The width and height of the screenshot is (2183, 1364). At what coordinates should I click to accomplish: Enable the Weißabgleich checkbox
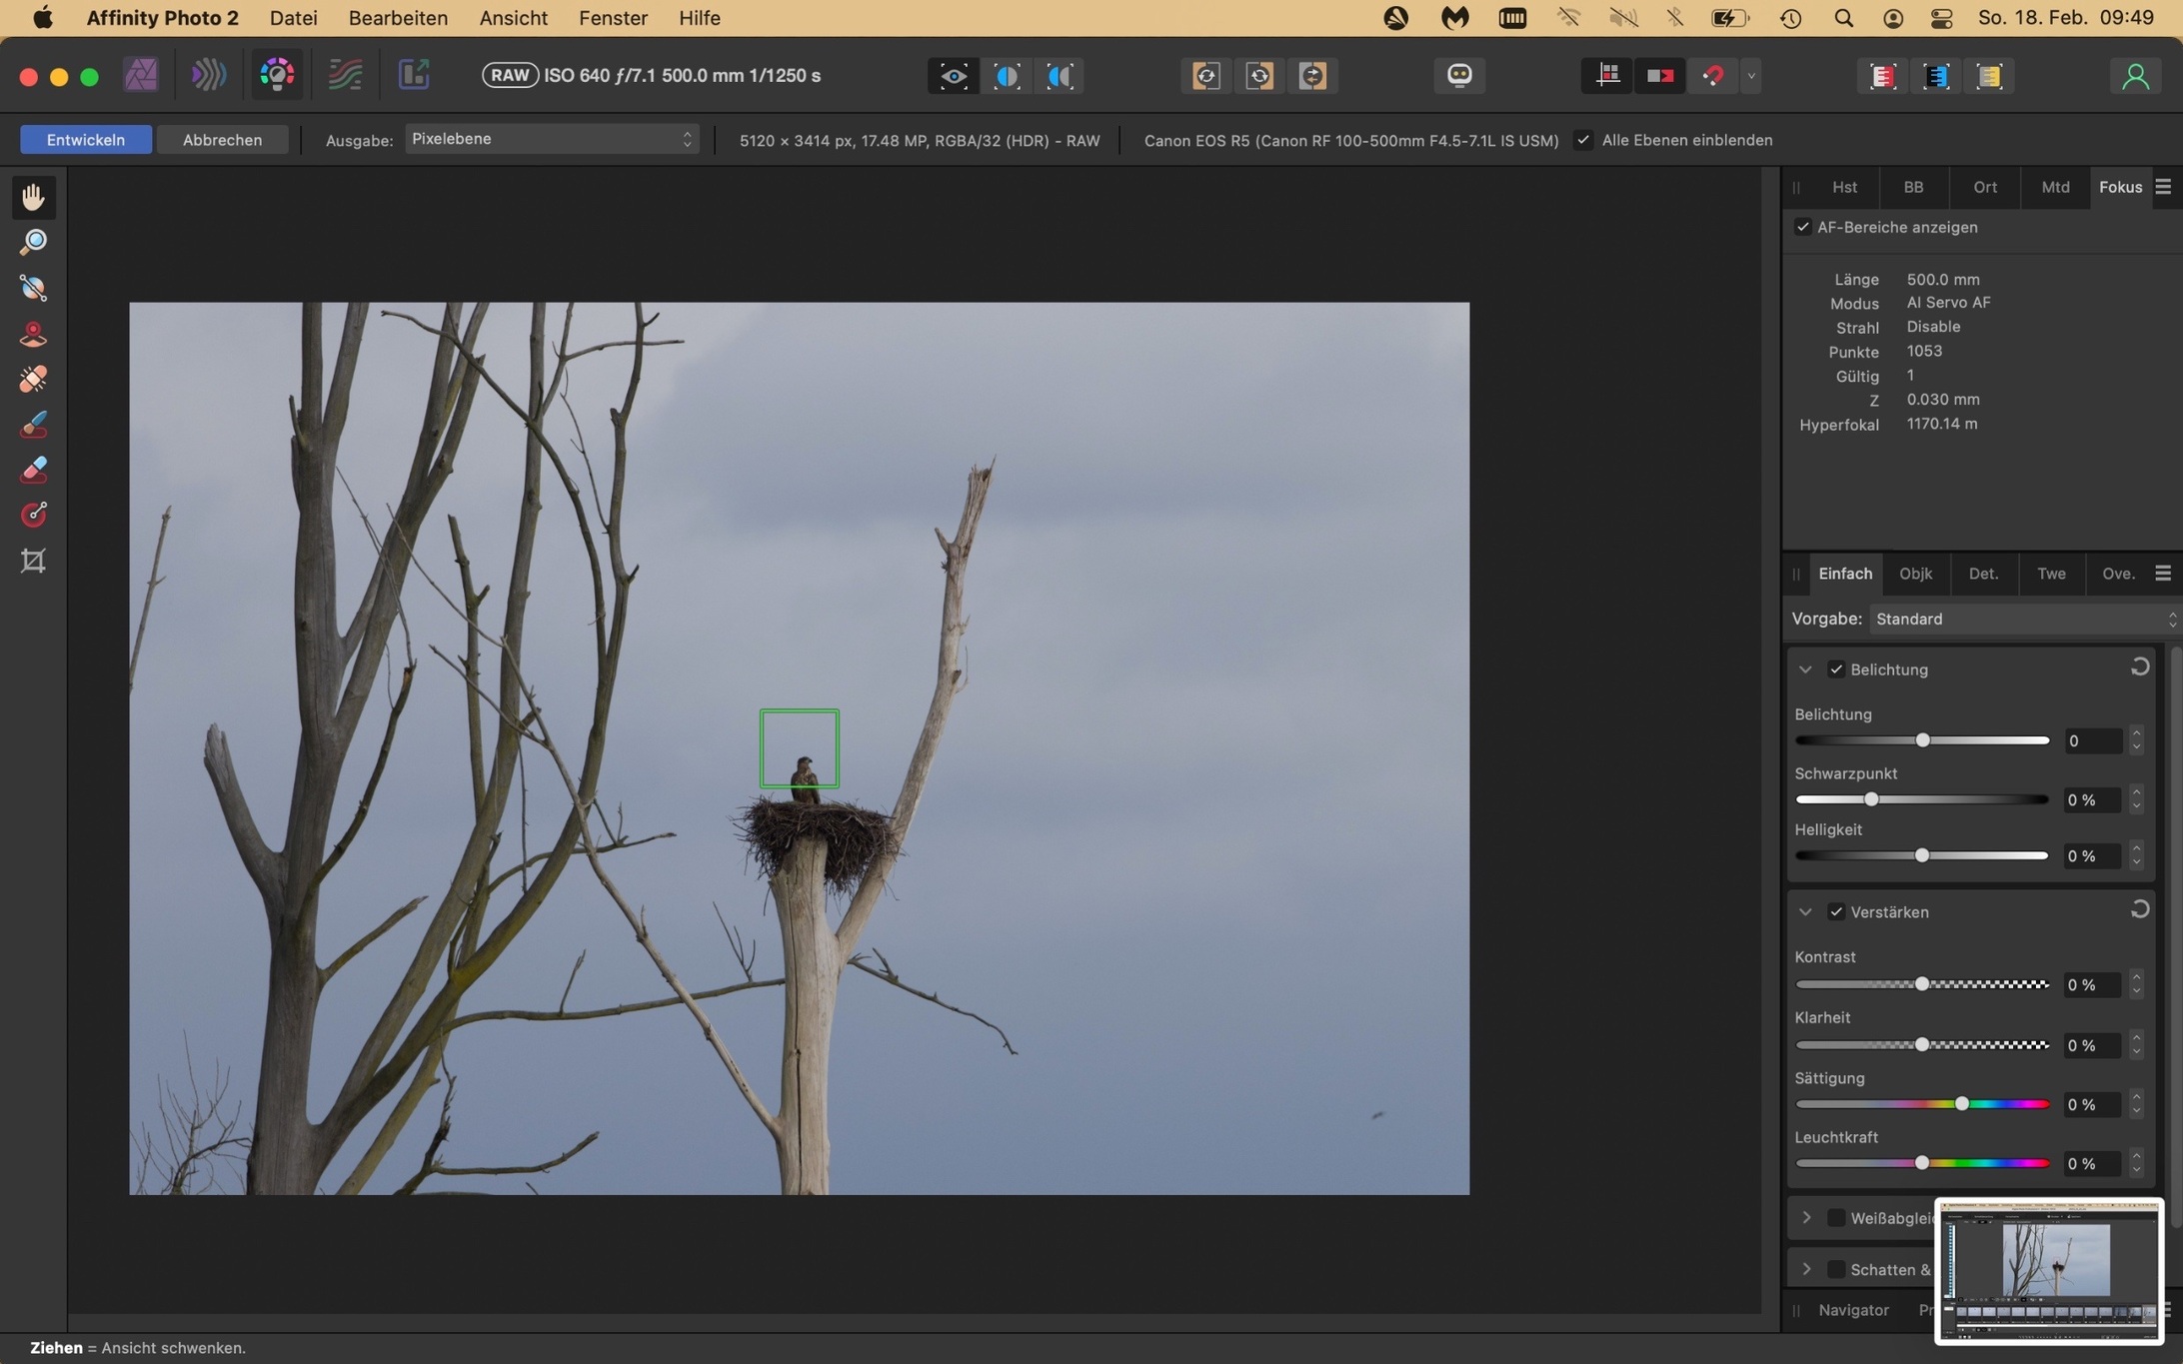[1835, 1217]
